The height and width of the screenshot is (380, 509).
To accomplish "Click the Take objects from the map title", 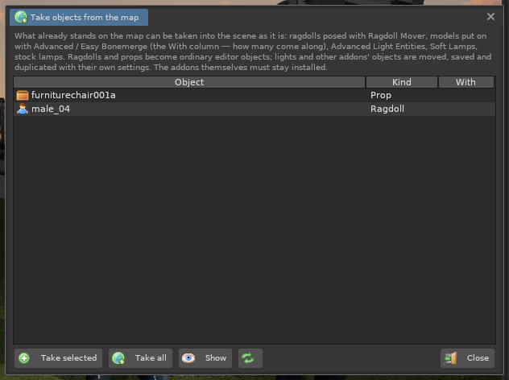I will tap(85, 17).
